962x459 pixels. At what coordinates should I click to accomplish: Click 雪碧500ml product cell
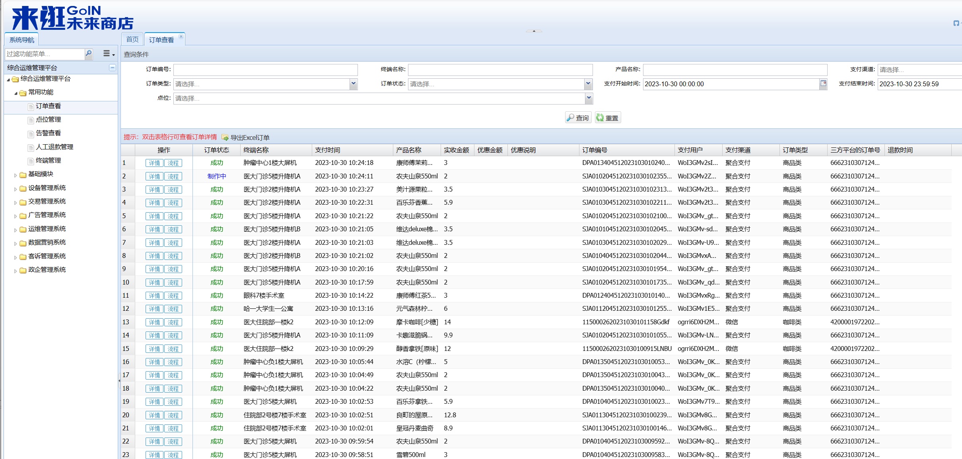point(410,455)
